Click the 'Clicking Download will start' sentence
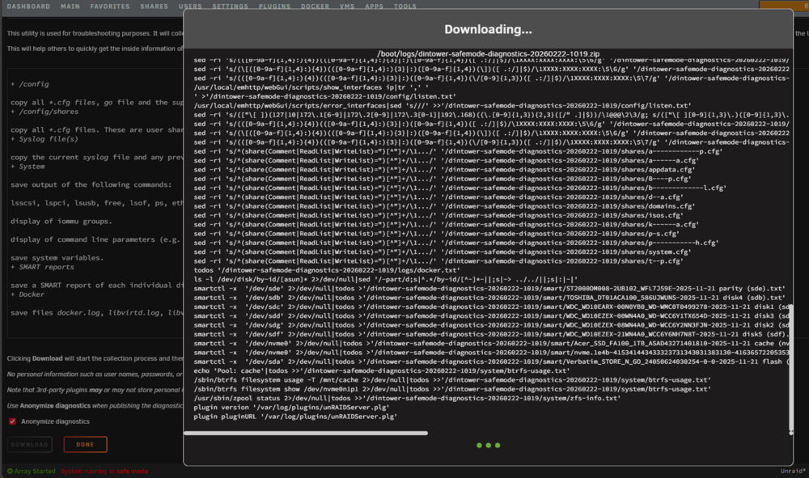Viewport: 809px width, 478px height. (x=95, y=358)
